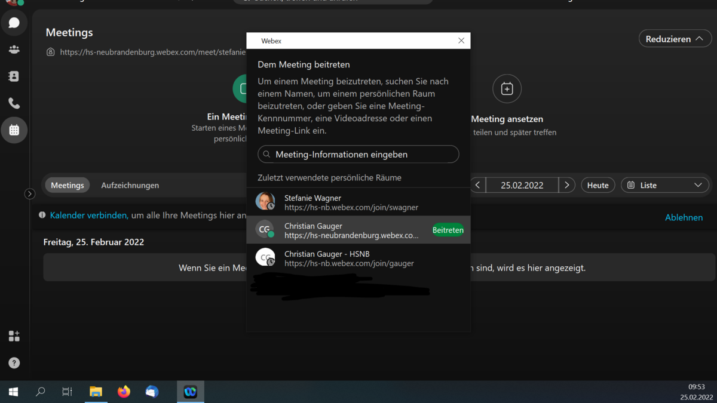The height and width of the screenshot is (403, 717).
Task: Collapse the panel with the Reduzieren button
Action: [x=675, y=39]
